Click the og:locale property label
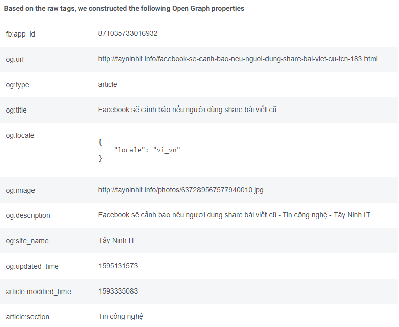 pos(20,135)
